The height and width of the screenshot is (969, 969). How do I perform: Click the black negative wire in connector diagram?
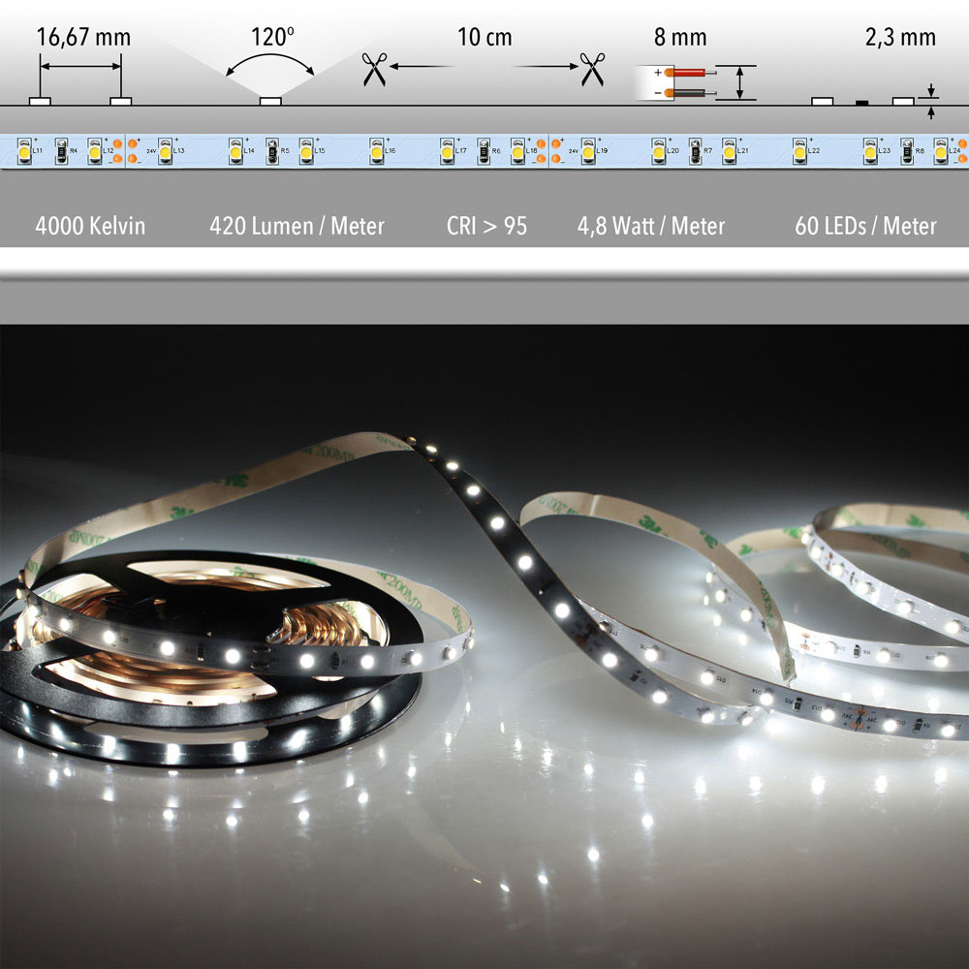(690, 92)
